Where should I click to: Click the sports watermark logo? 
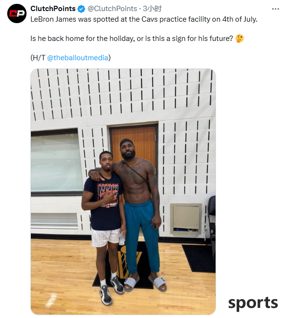point(253,304)
